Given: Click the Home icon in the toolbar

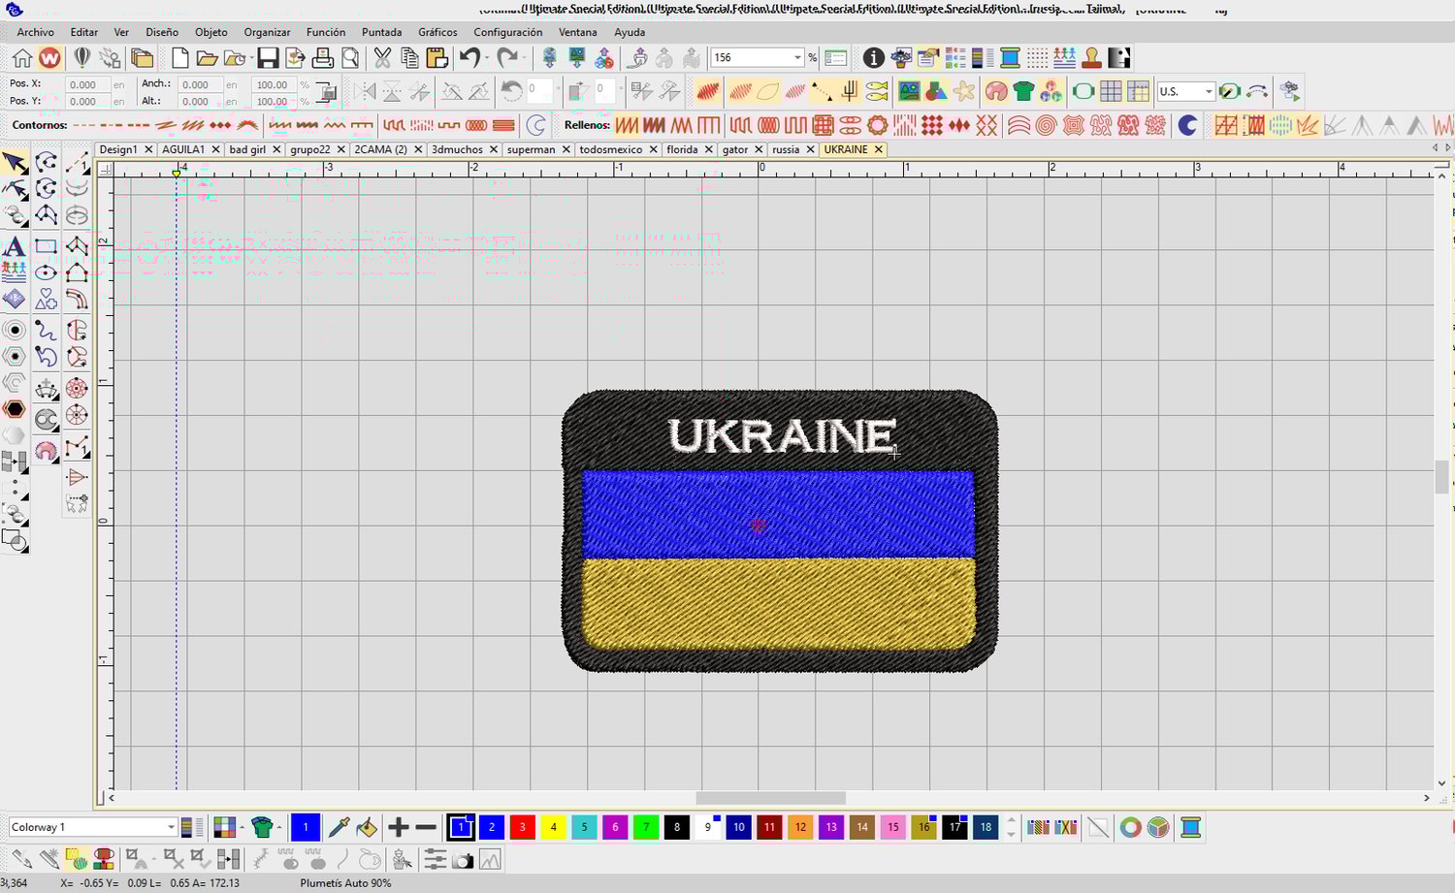Looking at the screenshot, I should coord(21,58).
